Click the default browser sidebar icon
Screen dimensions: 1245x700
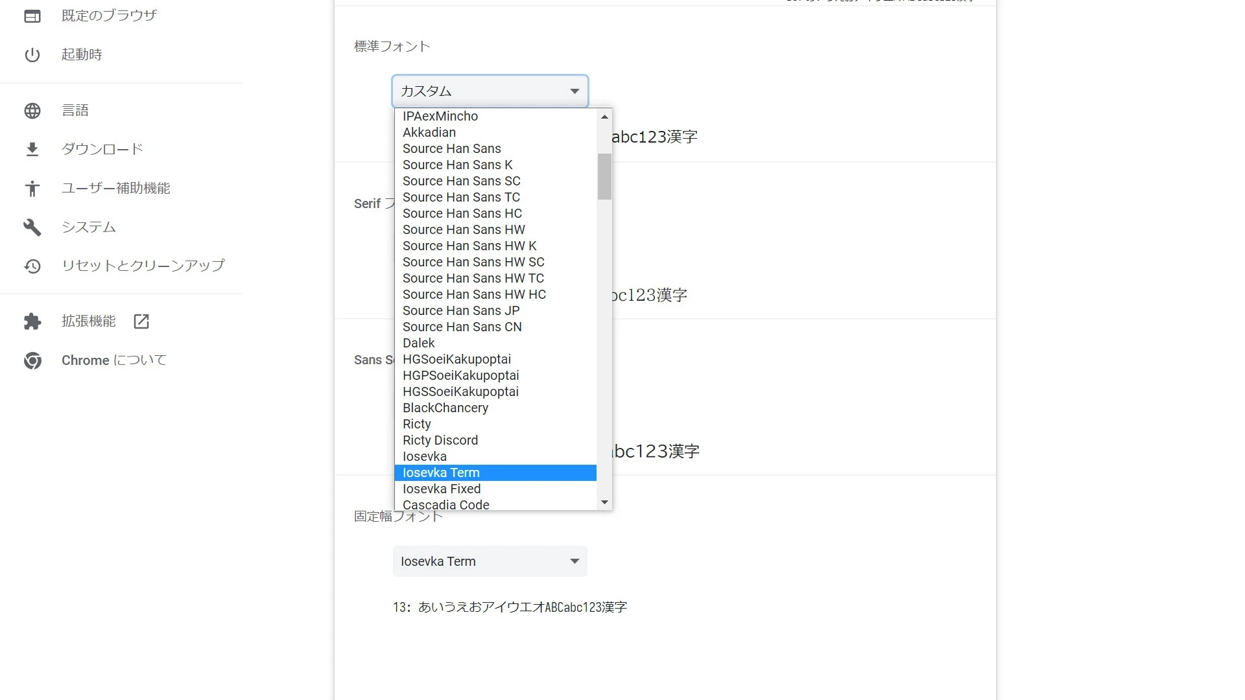32,16
